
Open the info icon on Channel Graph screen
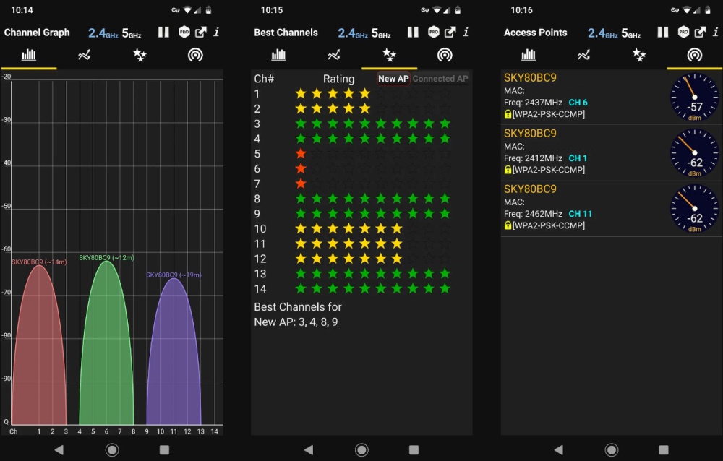(216, 33)
